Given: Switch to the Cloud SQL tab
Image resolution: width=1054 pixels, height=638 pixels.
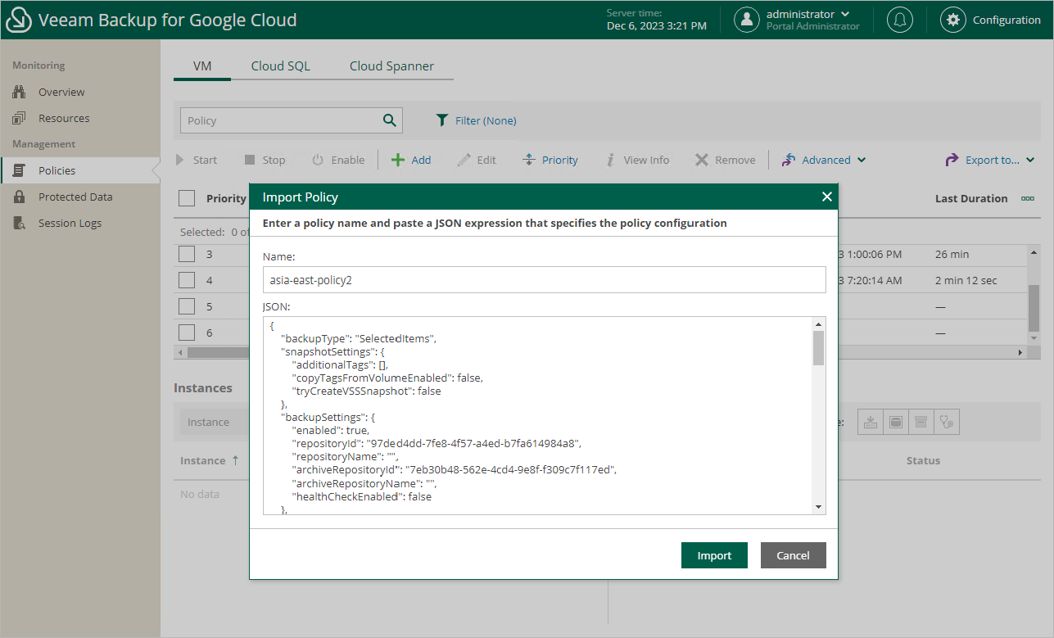Looking at the screenshot, I should tap(281, 66).
